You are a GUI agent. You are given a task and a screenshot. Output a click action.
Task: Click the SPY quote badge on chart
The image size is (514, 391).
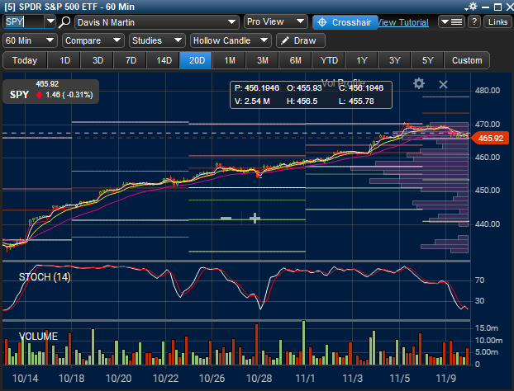(50, 92)
